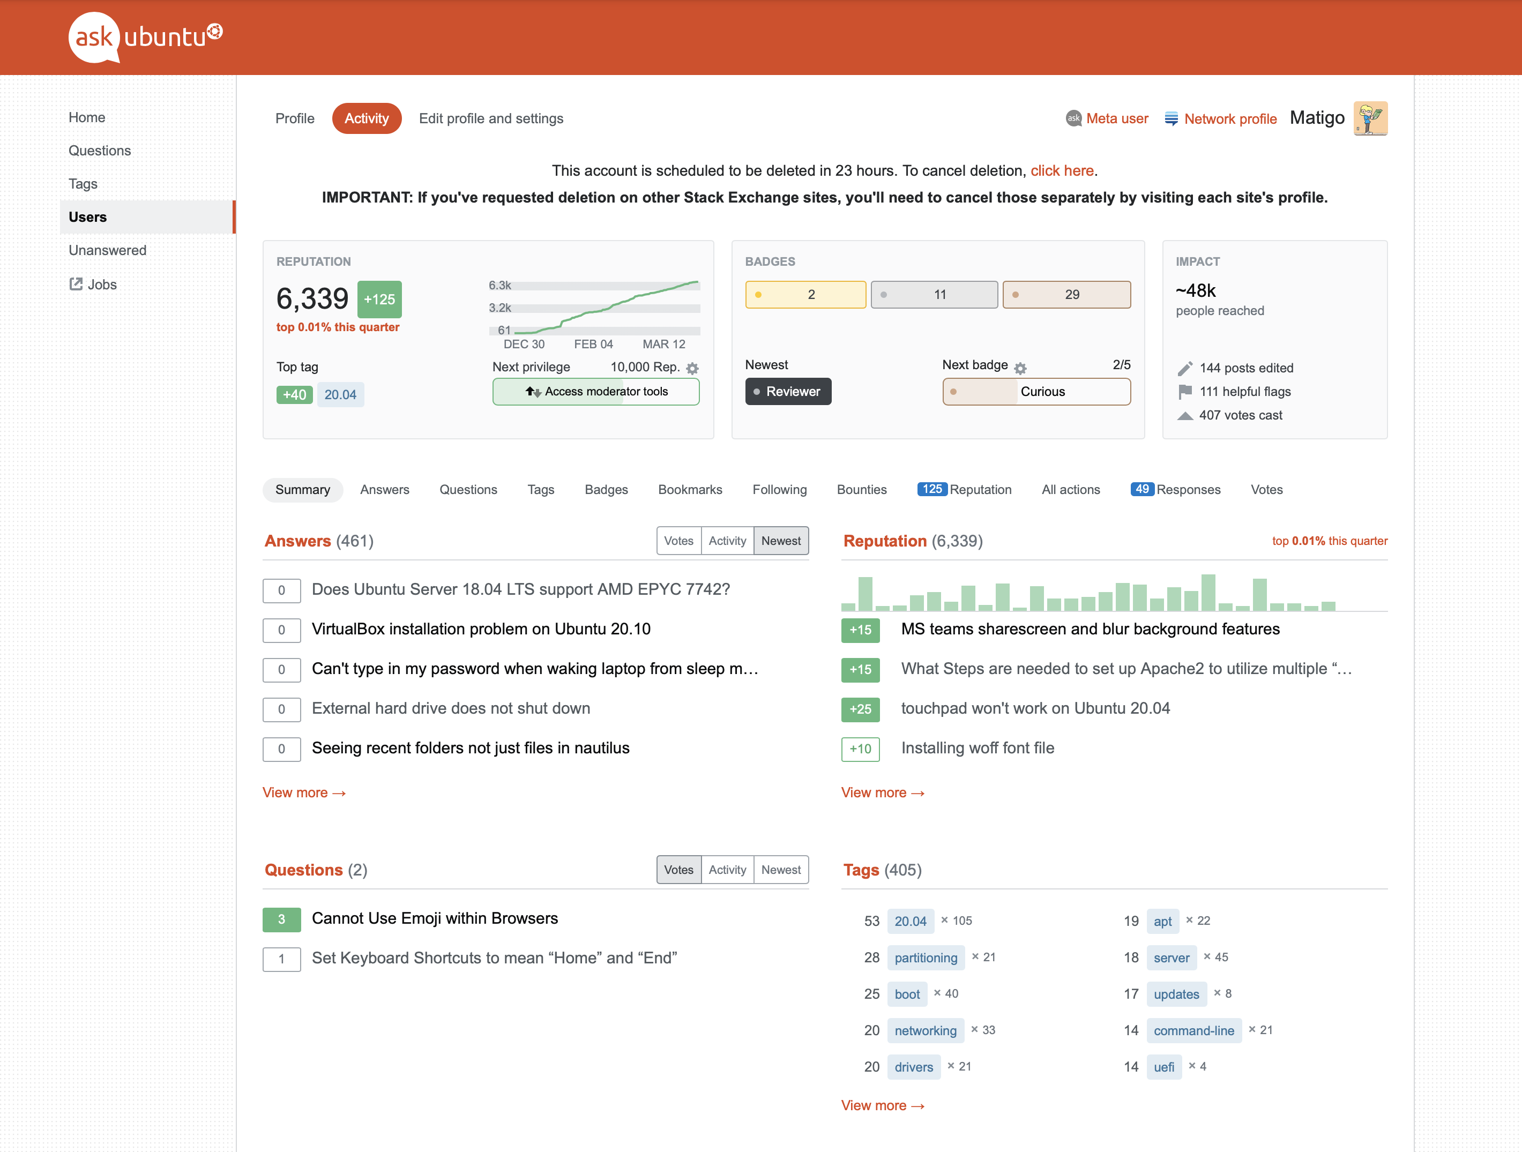Open the Bounties sub-tab
Viewport: 1522px width, 1152px height.
(x=861, y=490)
